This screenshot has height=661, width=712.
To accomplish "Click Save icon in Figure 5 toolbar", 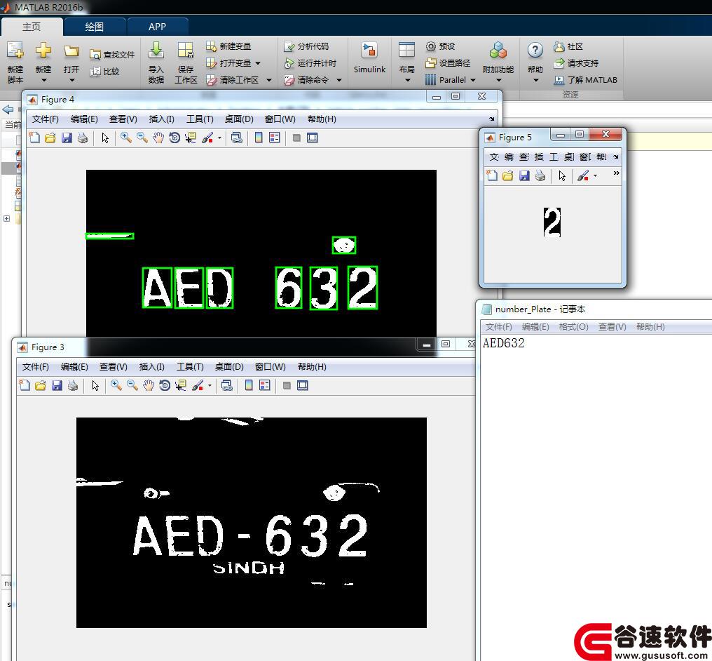I will [524, 175].
